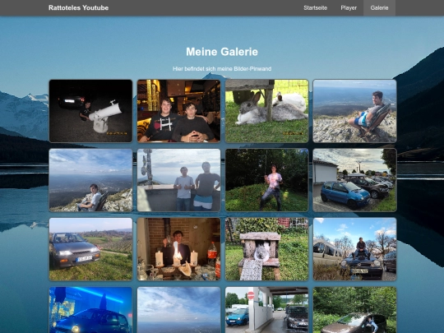Open photo of two men giving thumbs up
Image resolution: width=444 pixels, height=333 pixels.
coord(178,180)
